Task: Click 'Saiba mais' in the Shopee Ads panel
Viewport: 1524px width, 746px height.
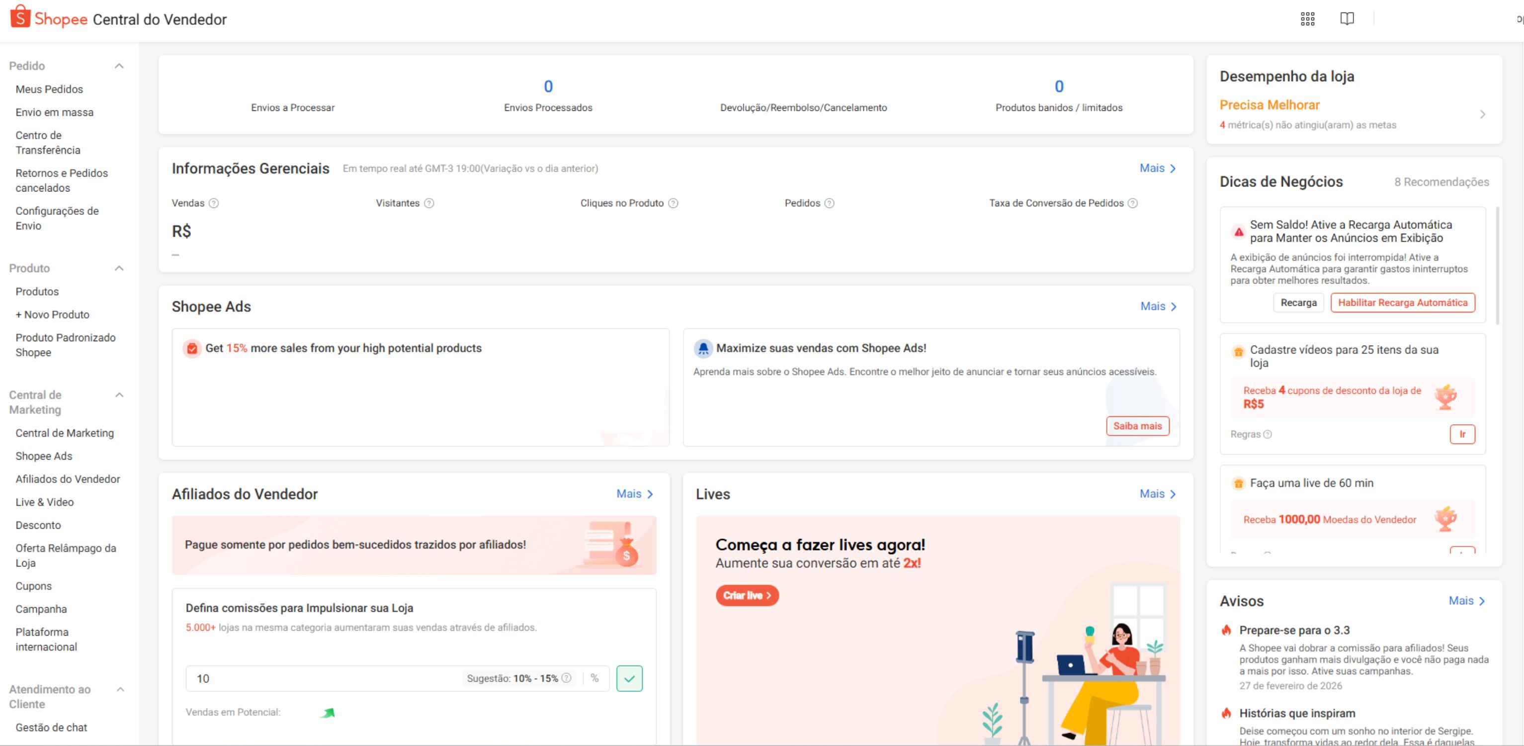Action: [1137, 426]
